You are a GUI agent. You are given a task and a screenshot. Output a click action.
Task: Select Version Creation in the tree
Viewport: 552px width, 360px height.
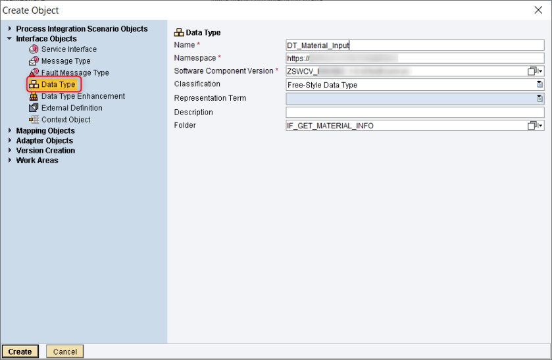45,151
